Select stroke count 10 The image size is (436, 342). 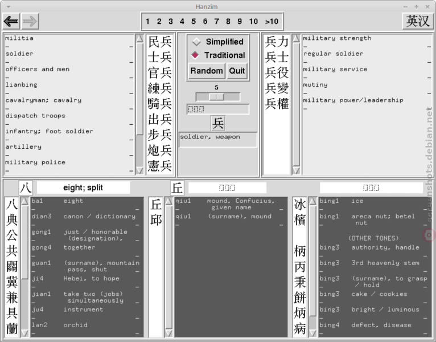click(253, 22)
